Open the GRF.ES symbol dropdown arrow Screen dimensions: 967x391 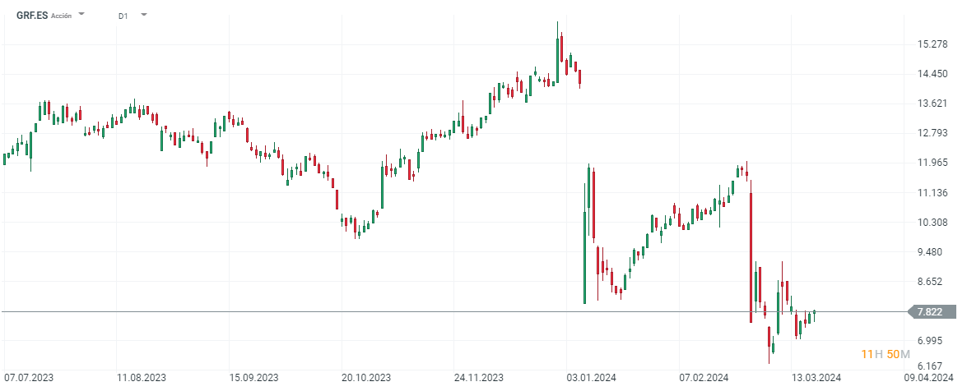[81, 15]
